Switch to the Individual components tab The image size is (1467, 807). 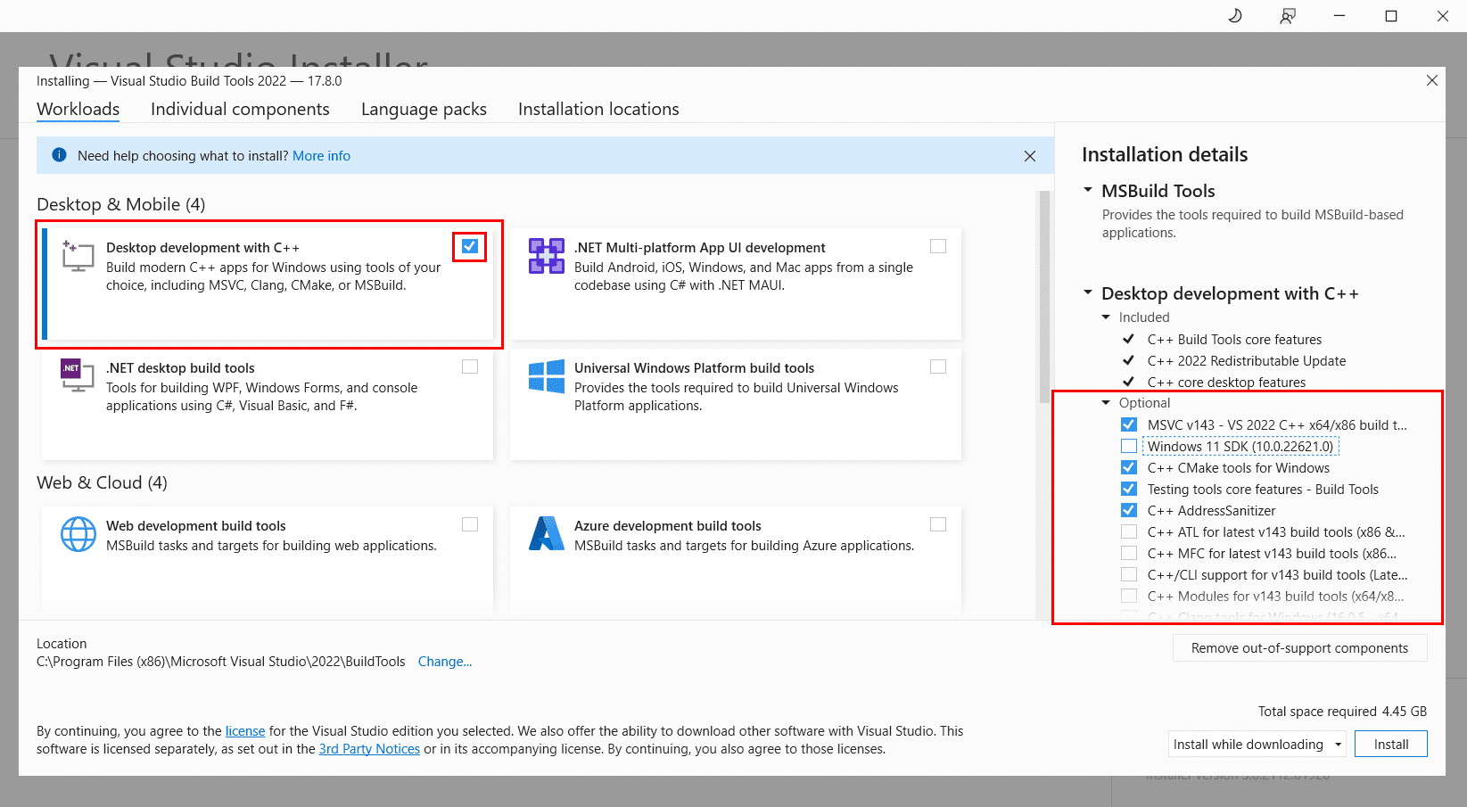coord(240,109)
